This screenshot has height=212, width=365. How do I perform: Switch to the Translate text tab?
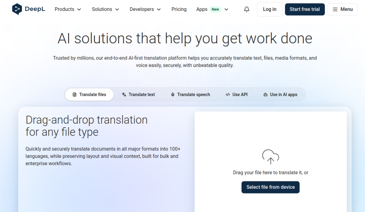tap(138, 95)
